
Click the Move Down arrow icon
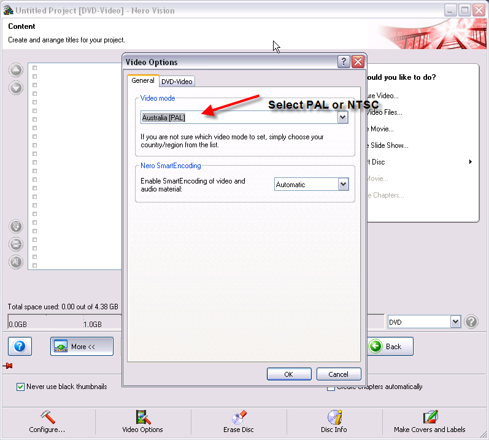(16, 88)
